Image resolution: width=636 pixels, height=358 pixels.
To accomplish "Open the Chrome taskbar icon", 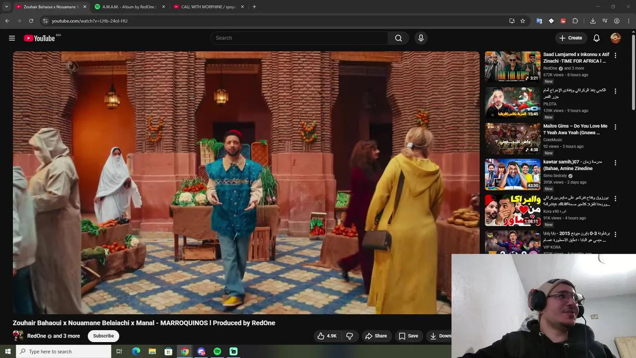I will pyautogui.click(x=185, y=352).
